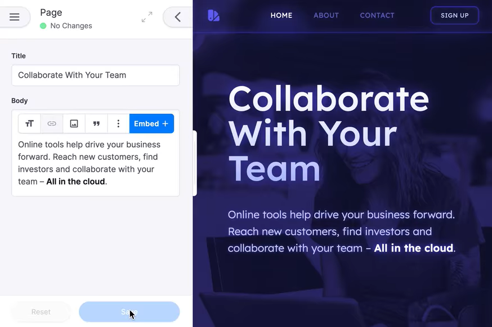This screenshot has height=327, width=492.
Task: Open more formatting options (three dots)
Action: 118,124
